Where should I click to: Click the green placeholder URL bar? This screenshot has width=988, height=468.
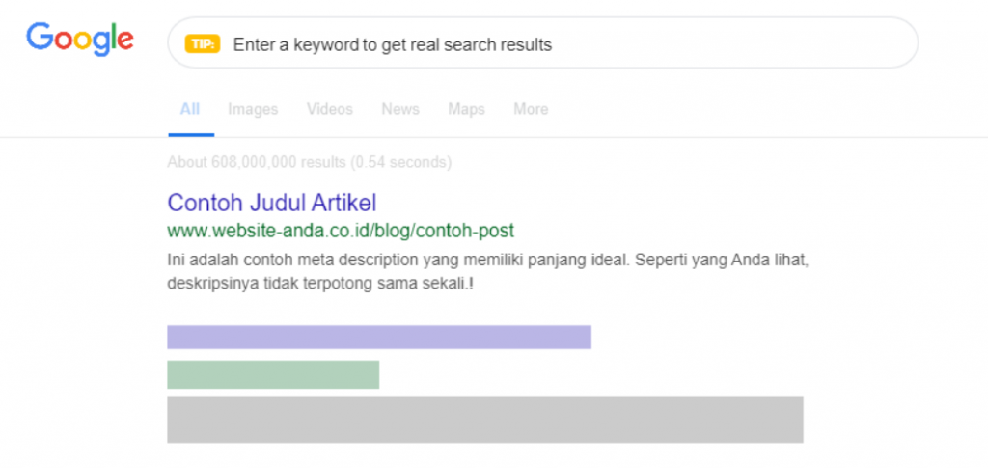point(273,374)
